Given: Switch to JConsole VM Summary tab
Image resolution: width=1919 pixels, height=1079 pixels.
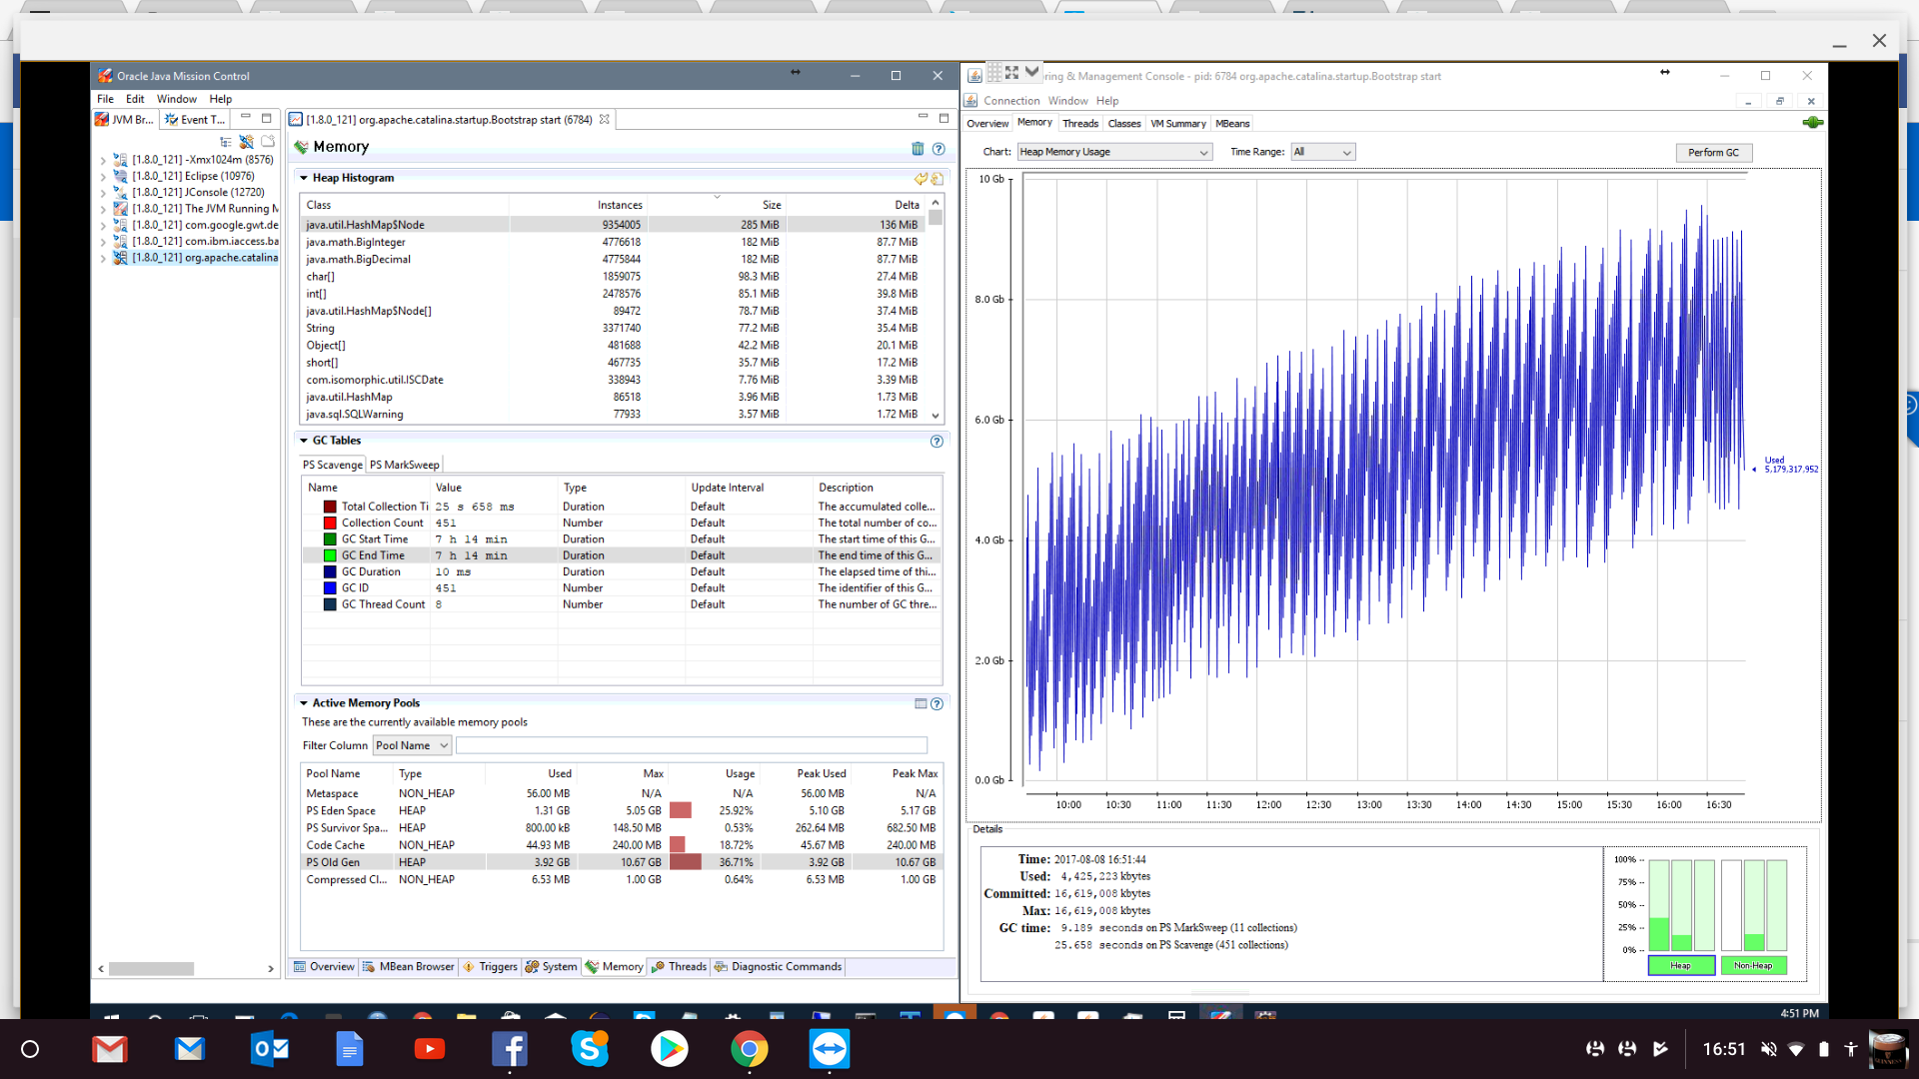Looking at the screenshot, I should click(1177, 124).
